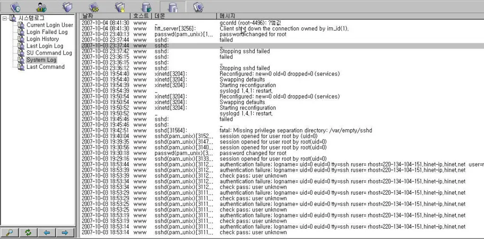Image resolution: width=484 pixels, height=239 pixels.
Task: Select Current Login User in tree
Action: point(49,25)
